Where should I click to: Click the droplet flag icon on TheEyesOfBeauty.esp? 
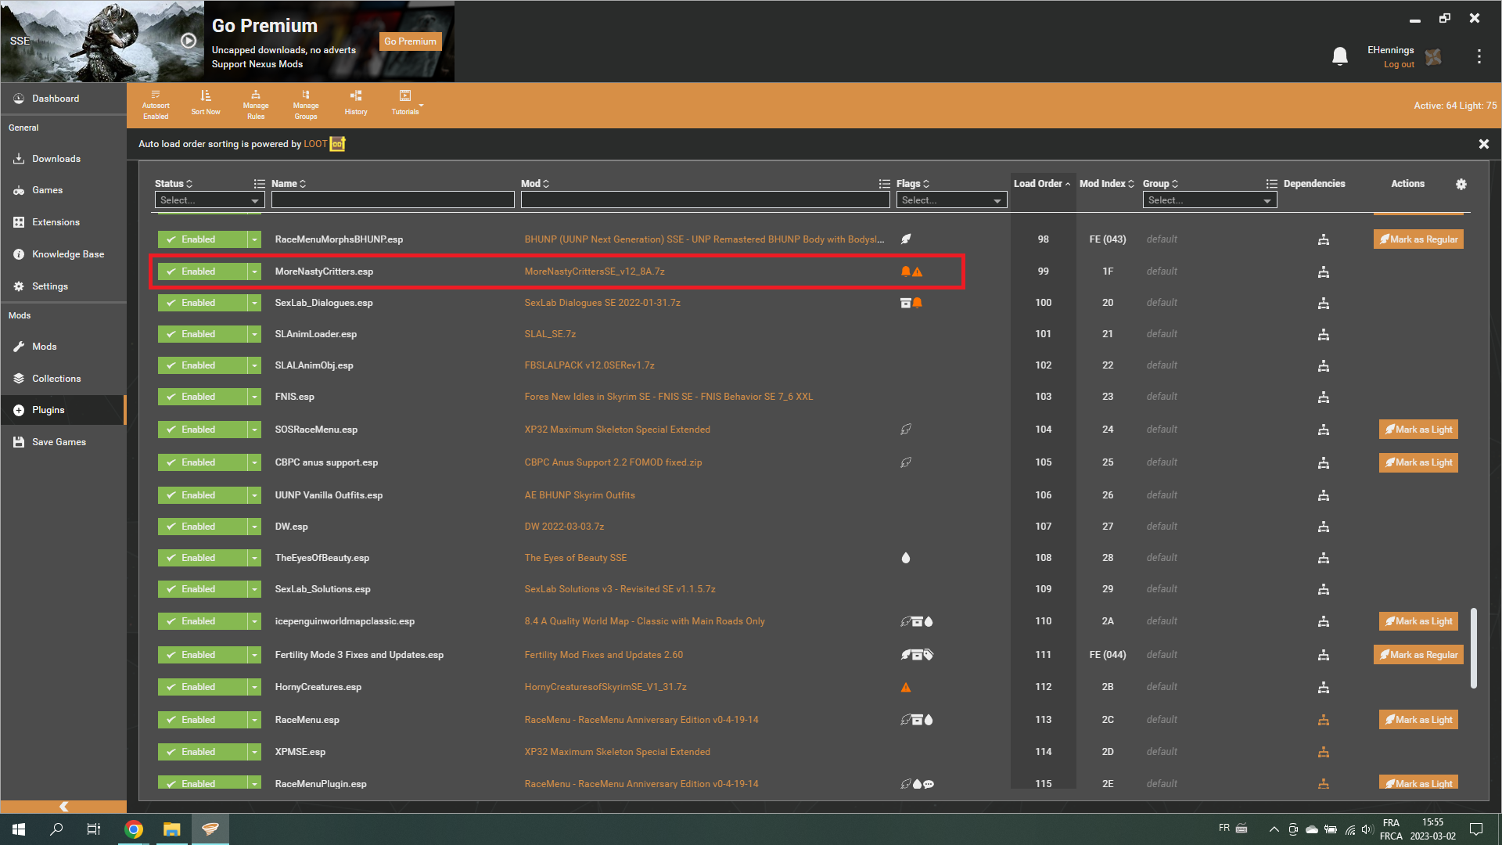click(906, 558)
